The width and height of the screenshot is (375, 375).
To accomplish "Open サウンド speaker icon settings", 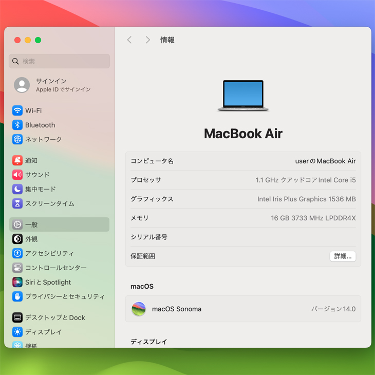I will click(17, 175).
